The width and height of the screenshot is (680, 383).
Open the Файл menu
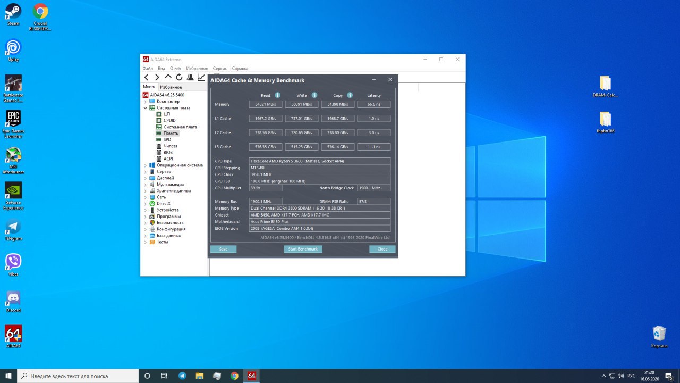pyautogui.click(x=148, y=68)
